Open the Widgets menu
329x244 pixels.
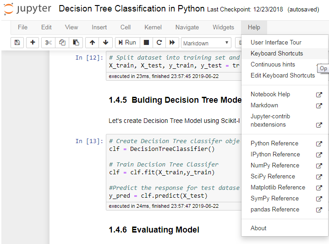(223, 28)
